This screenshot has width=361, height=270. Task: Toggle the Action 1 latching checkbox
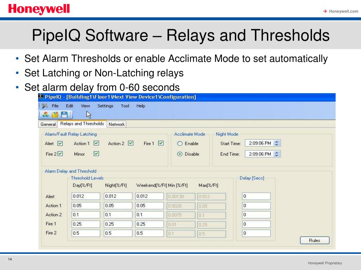(x=96, y=143)
